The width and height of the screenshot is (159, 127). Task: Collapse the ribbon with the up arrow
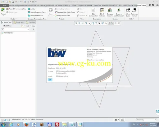(147, 5)
